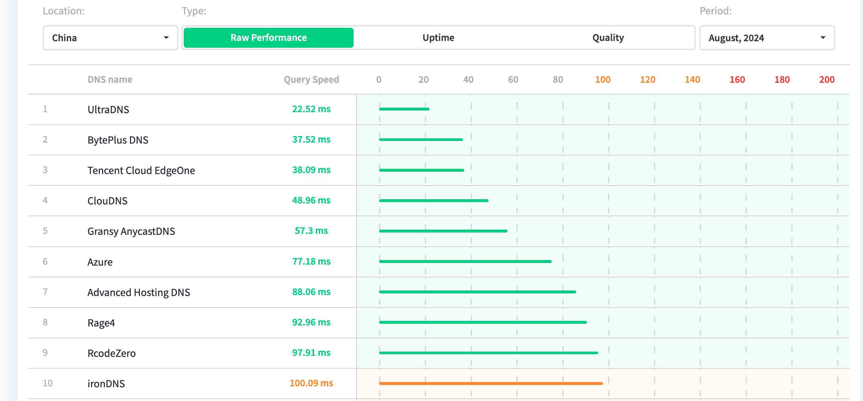
Task: Click the orange ironDNS speed bar
Action: [x=491, y=383]
